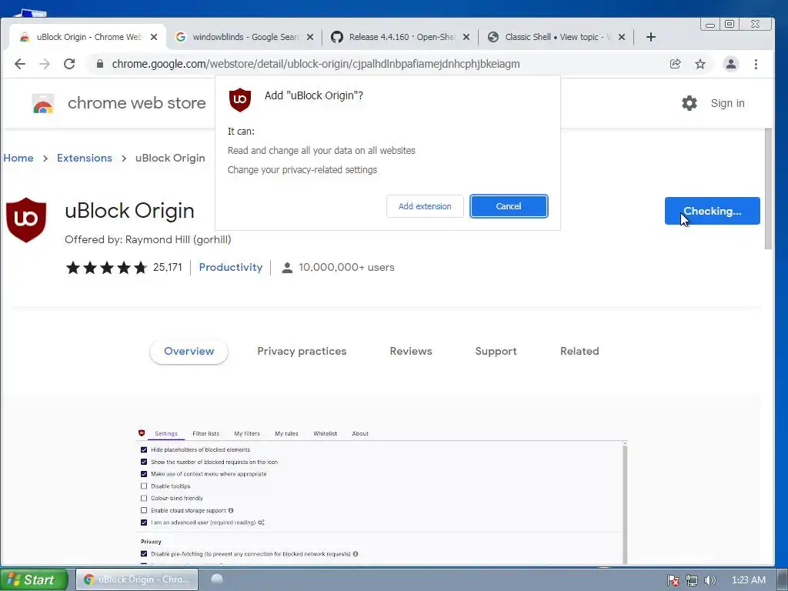Screen dimensions: 788x591
Task: Click the 10,000,000+ users text
Action: 346,267
